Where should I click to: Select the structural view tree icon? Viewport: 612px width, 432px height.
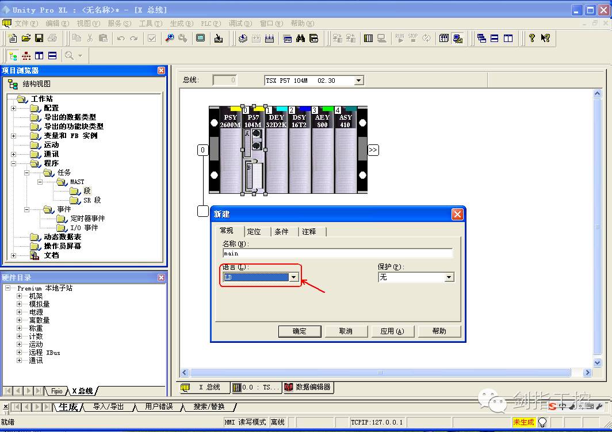click(x=13, y=56)
